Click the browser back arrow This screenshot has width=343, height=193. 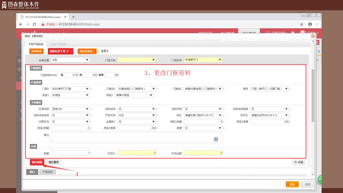[21, 24]
